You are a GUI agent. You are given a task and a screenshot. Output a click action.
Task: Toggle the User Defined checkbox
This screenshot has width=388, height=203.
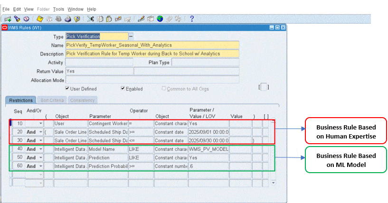tap(67, 88)
